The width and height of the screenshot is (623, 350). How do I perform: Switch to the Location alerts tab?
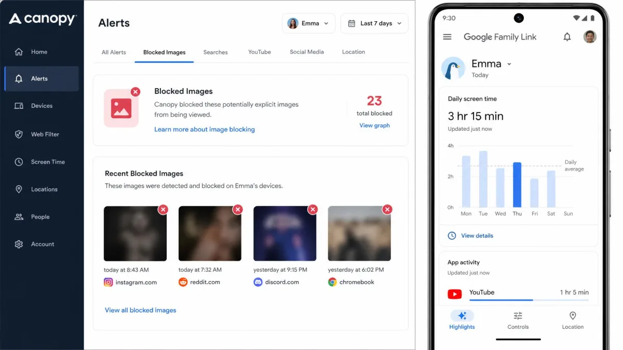[354, 52]
